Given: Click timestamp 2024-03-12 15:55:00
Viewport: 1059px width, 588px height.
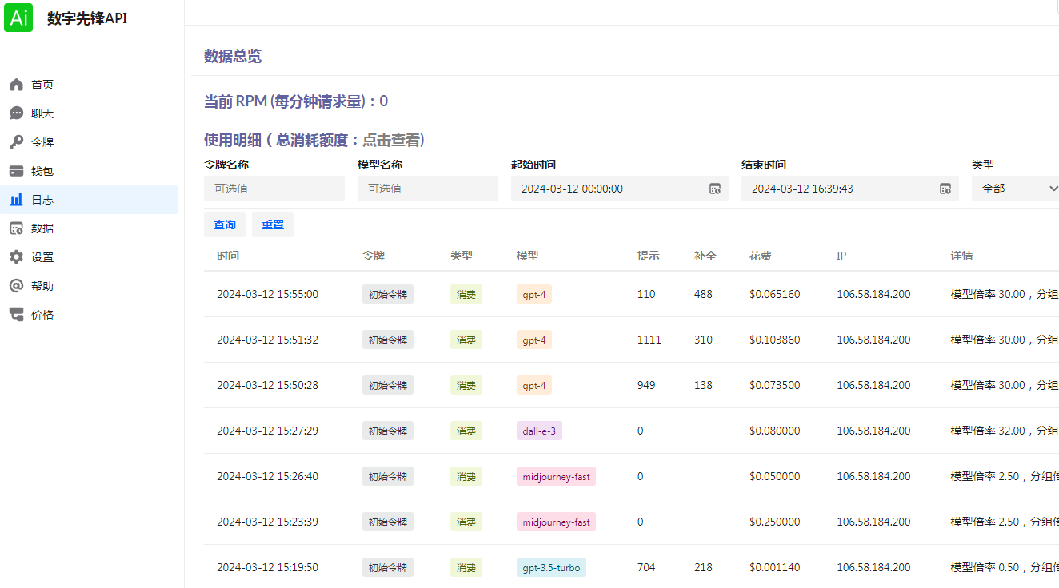Looking at the screenshot, I should [x=267, y=294].
